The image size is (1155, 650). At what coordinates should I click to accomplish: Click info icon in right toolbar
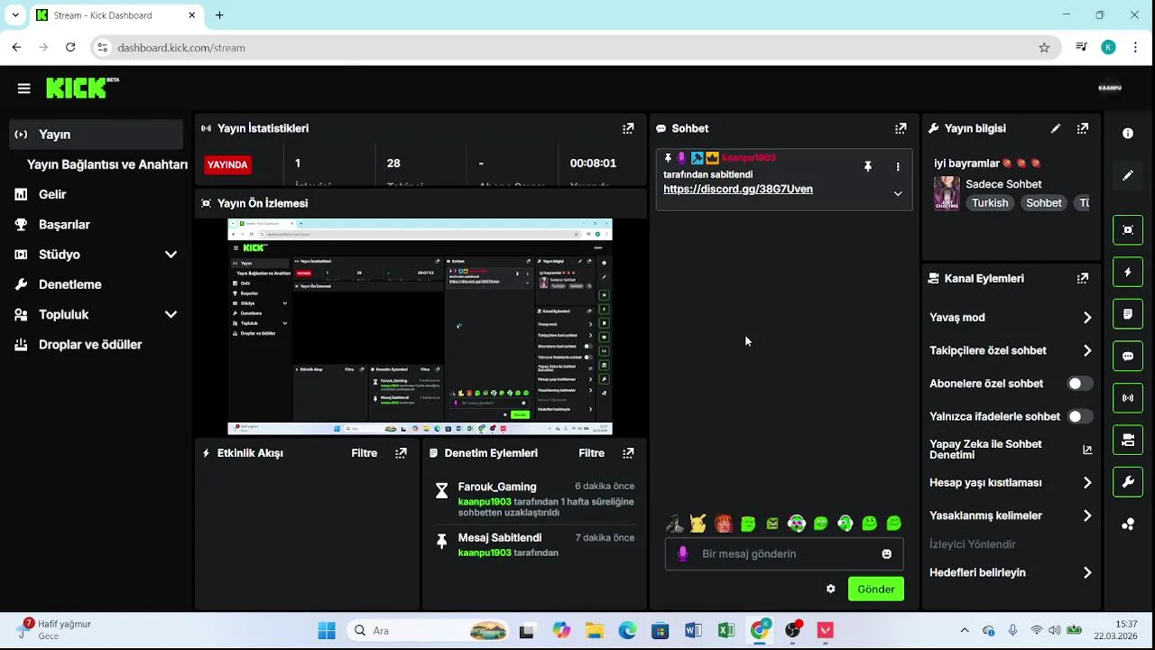(x=1128, y=134)
